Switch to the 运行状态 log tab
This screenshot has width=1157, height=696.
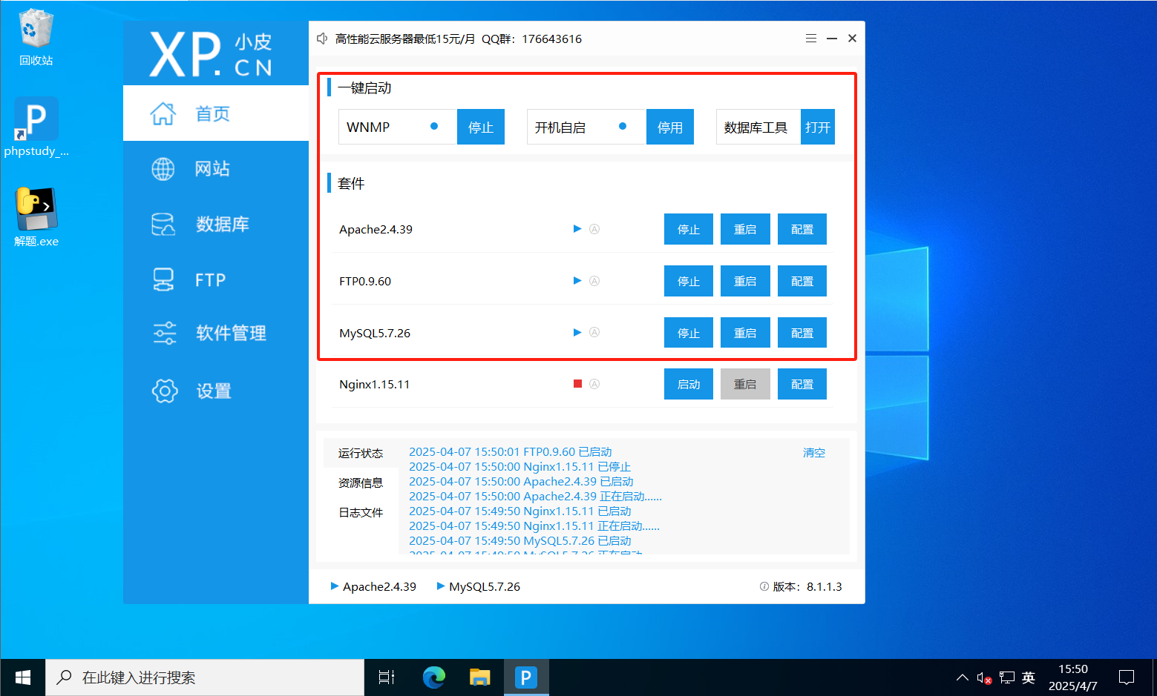(361, 453)
